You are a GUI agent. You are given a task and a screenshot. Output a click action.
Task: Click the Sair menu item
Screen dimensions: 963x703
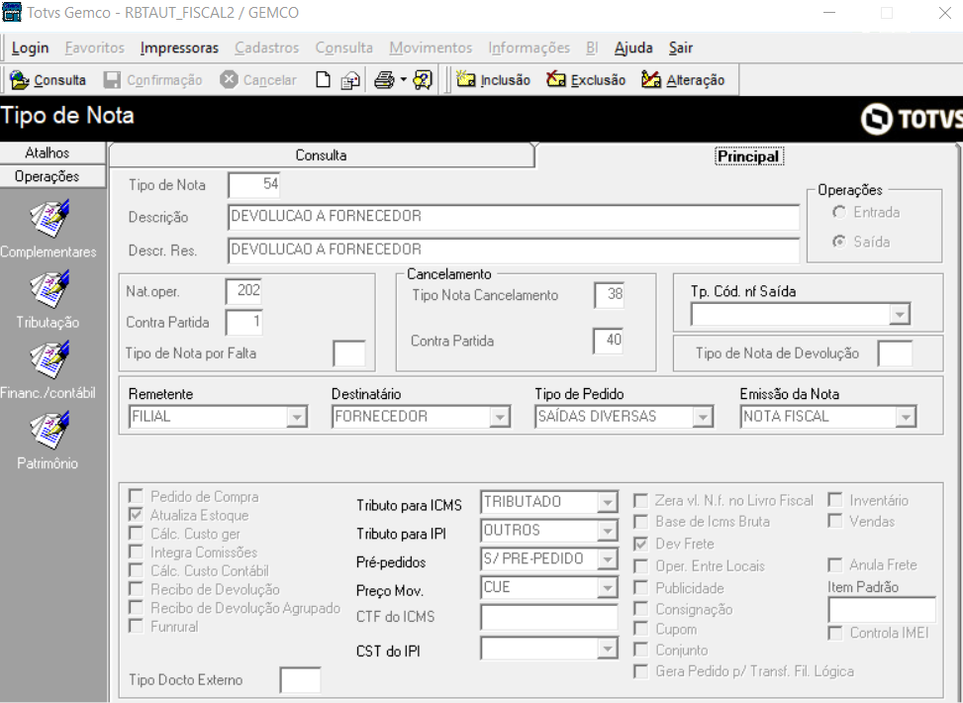click(681, 48)
